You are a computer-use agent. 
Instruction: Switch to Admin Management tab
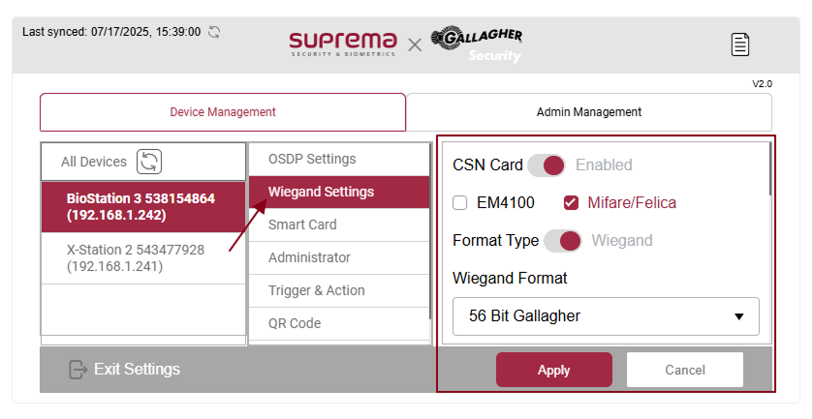click(x=588, y=112)
